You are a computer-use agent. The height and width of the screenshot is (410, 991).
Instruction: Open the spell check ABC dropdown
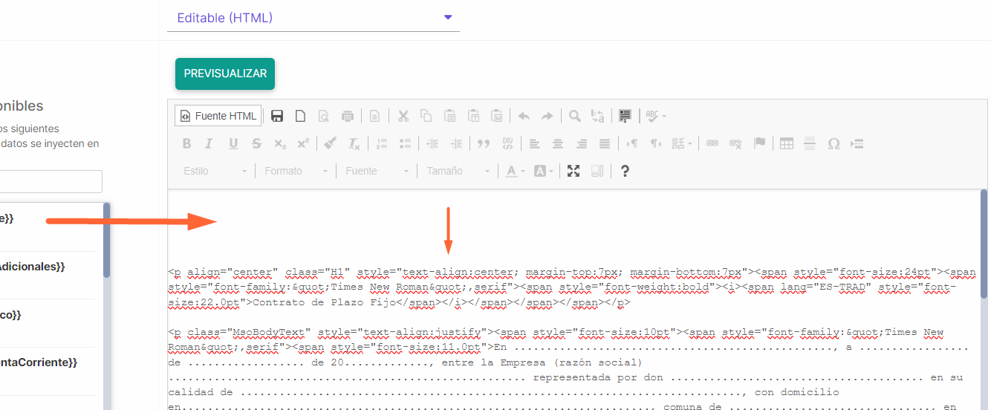(655, 116)
